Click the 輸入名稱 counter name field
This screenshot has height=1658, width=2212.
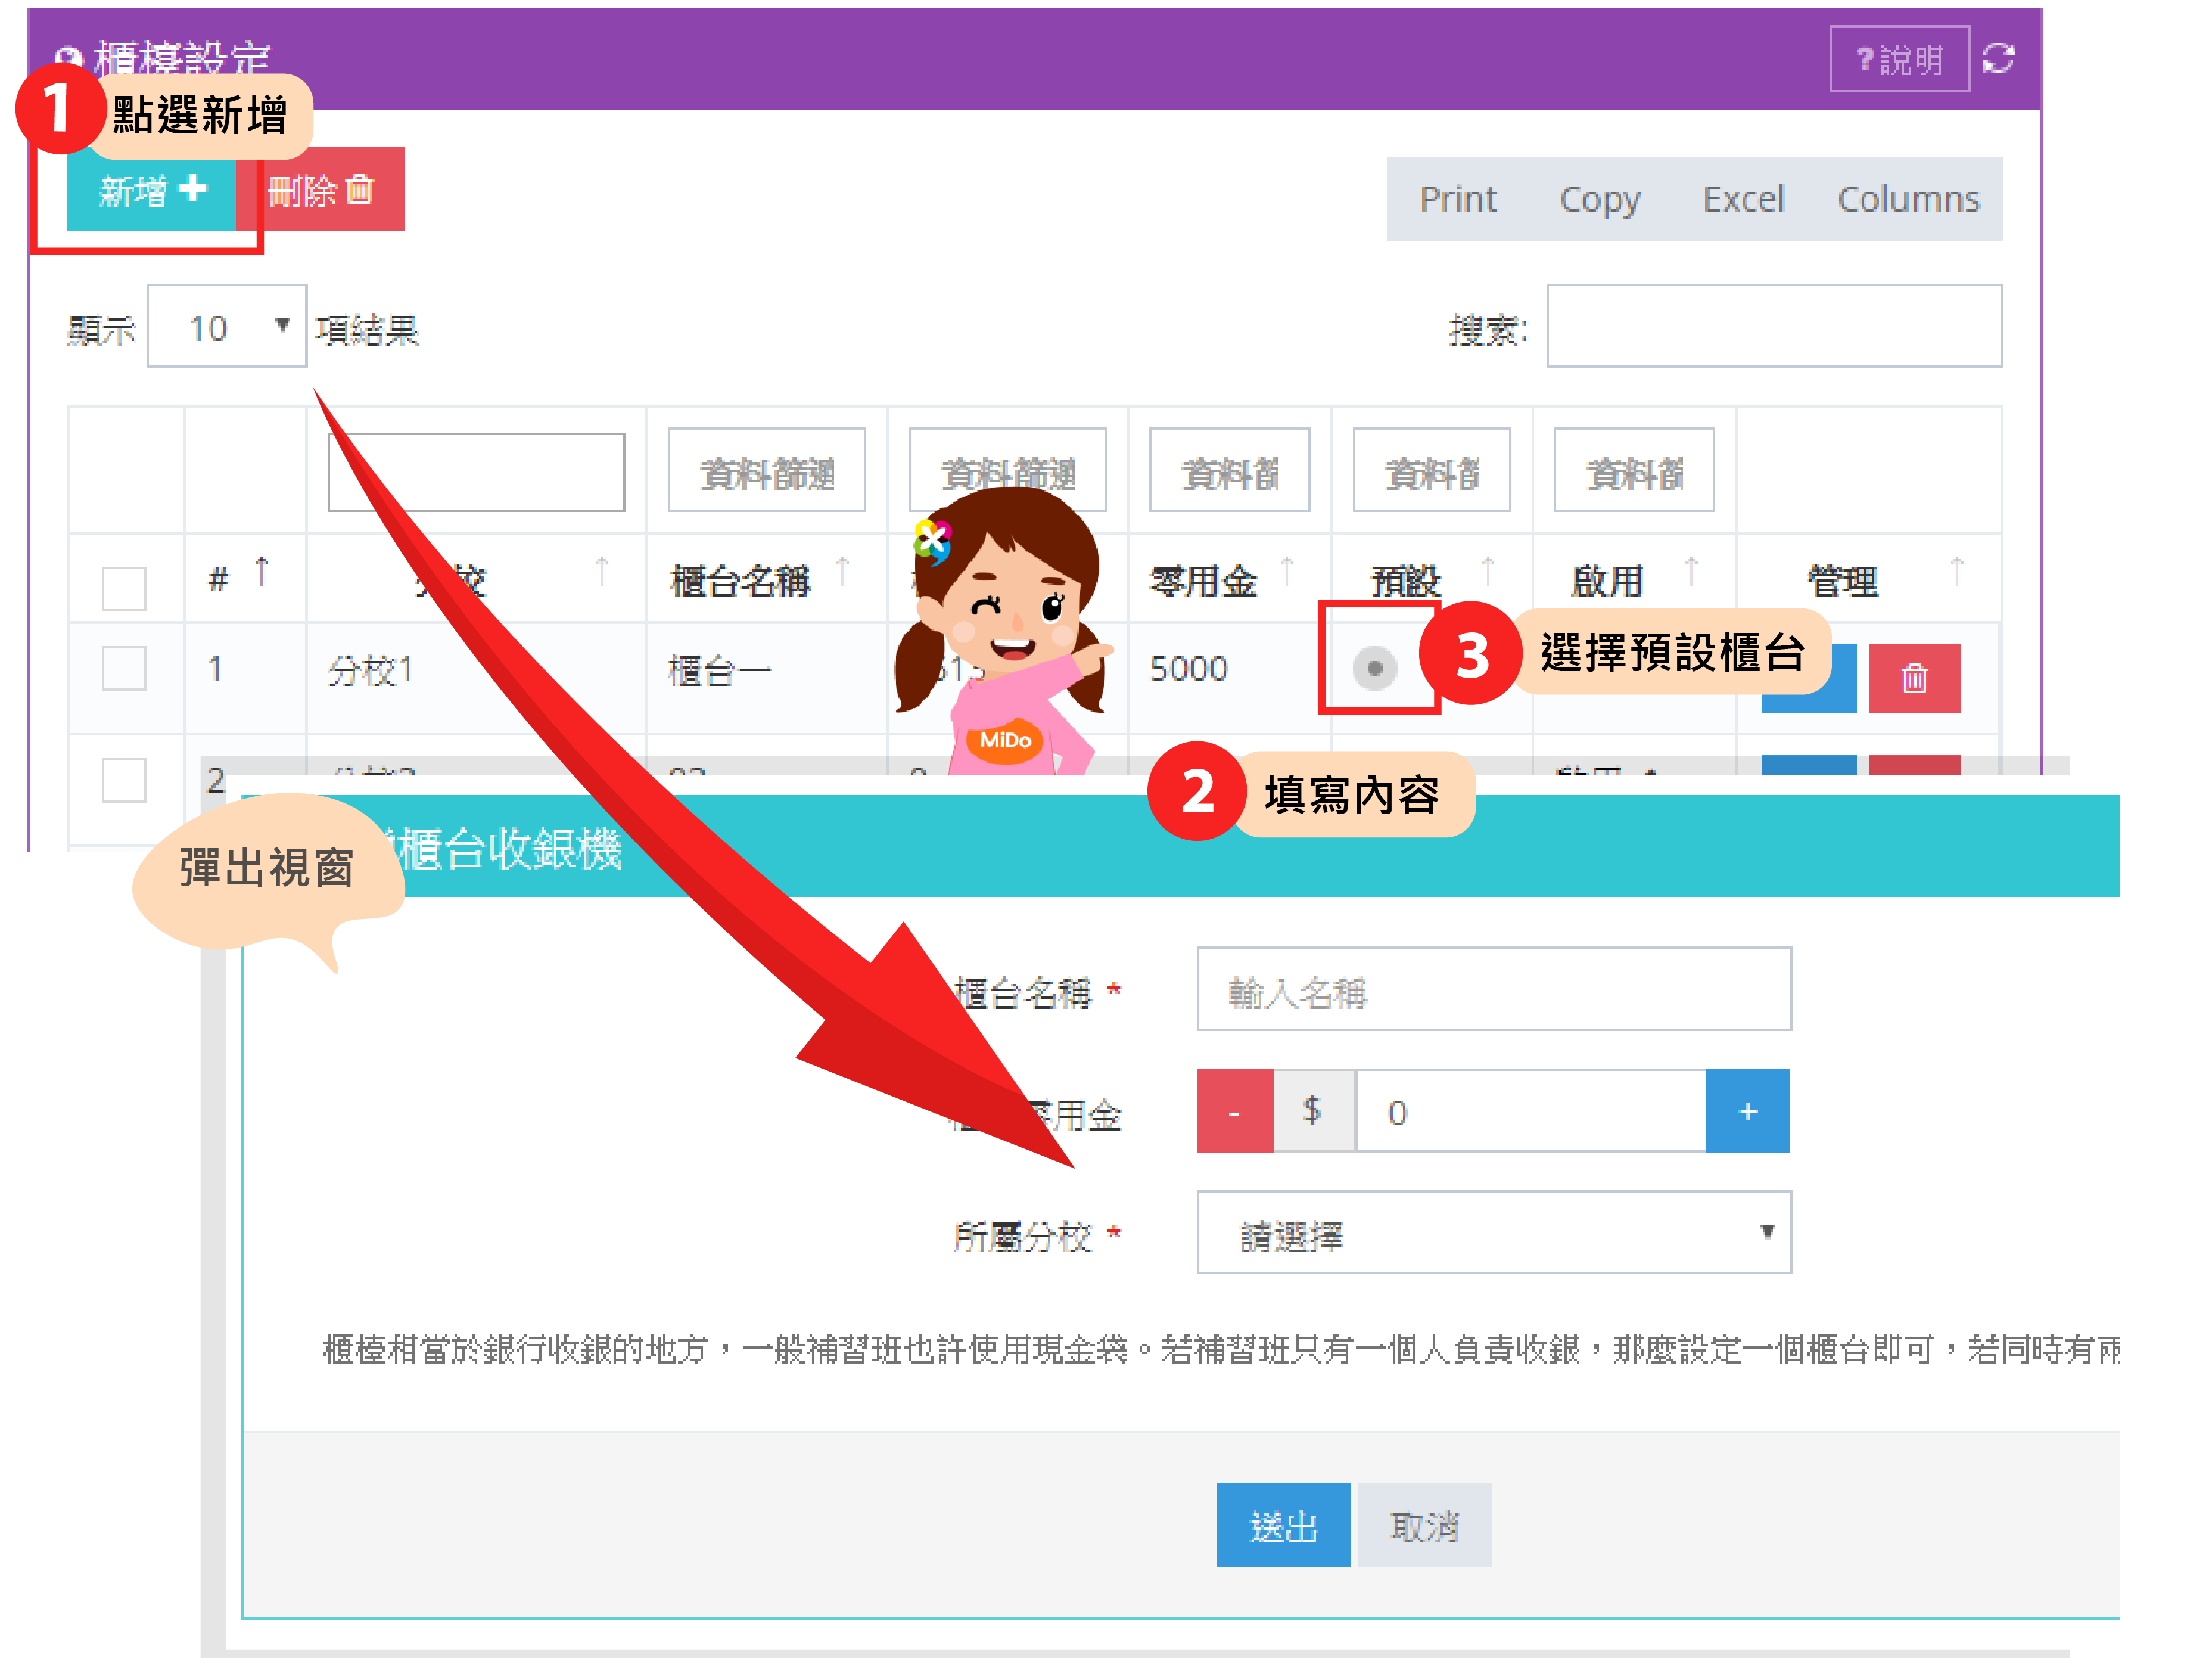click(1493, 989)
